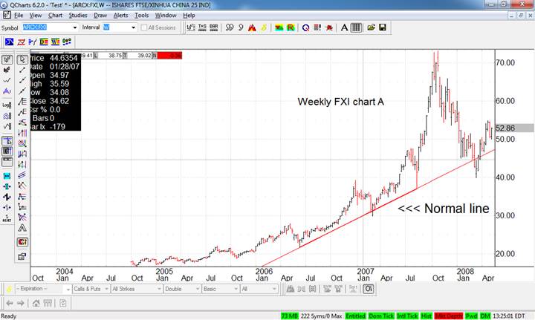Click the Entitled status indicator
Image resolution: width=535 pixels, height=320 pixels.
[355, 316]
